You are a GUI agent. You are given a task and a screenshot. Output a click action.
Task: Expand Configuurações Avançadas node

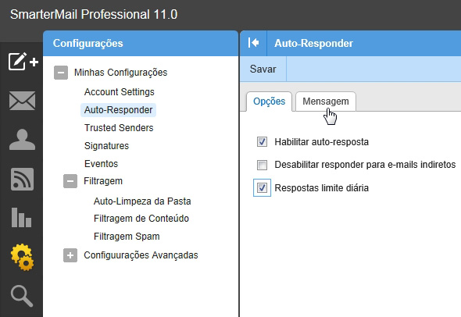pyautogui.click(x=70, y=255)
